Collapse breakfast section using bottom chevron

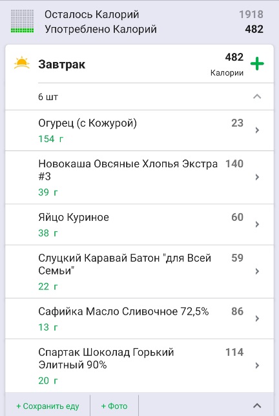[257, 406]
